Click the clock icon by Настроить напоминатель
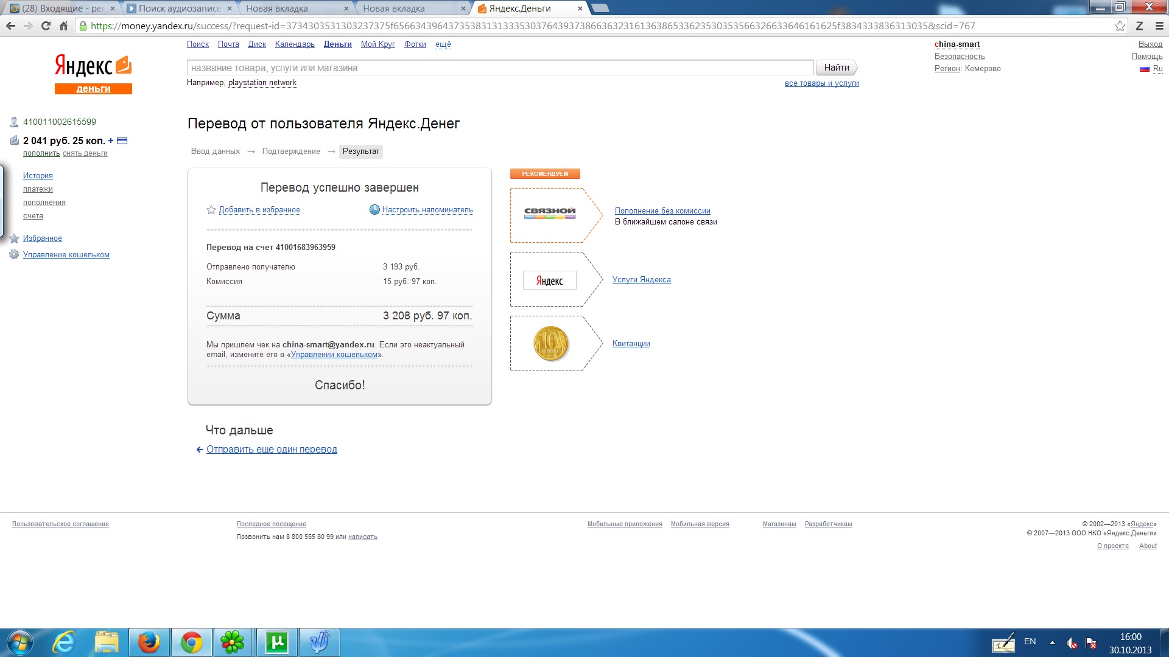Image resolution: width=1169 pixels, height=657 pixels. 374,210
